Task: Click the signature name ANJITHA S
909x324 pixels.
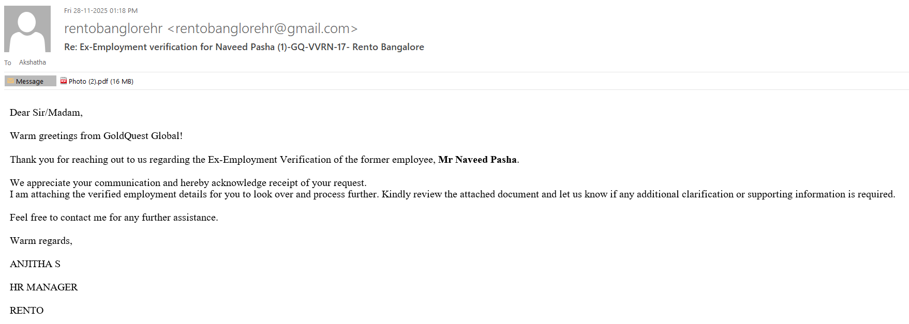Action: click(x=35, y=264)
